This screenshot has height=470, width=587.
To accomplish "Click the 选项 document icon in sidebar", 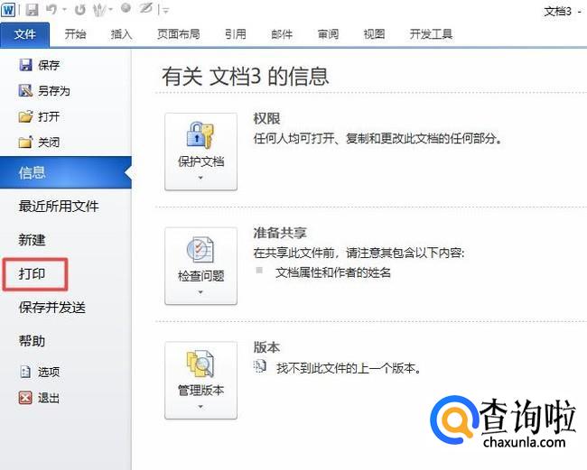I will [x=25, y=372].
